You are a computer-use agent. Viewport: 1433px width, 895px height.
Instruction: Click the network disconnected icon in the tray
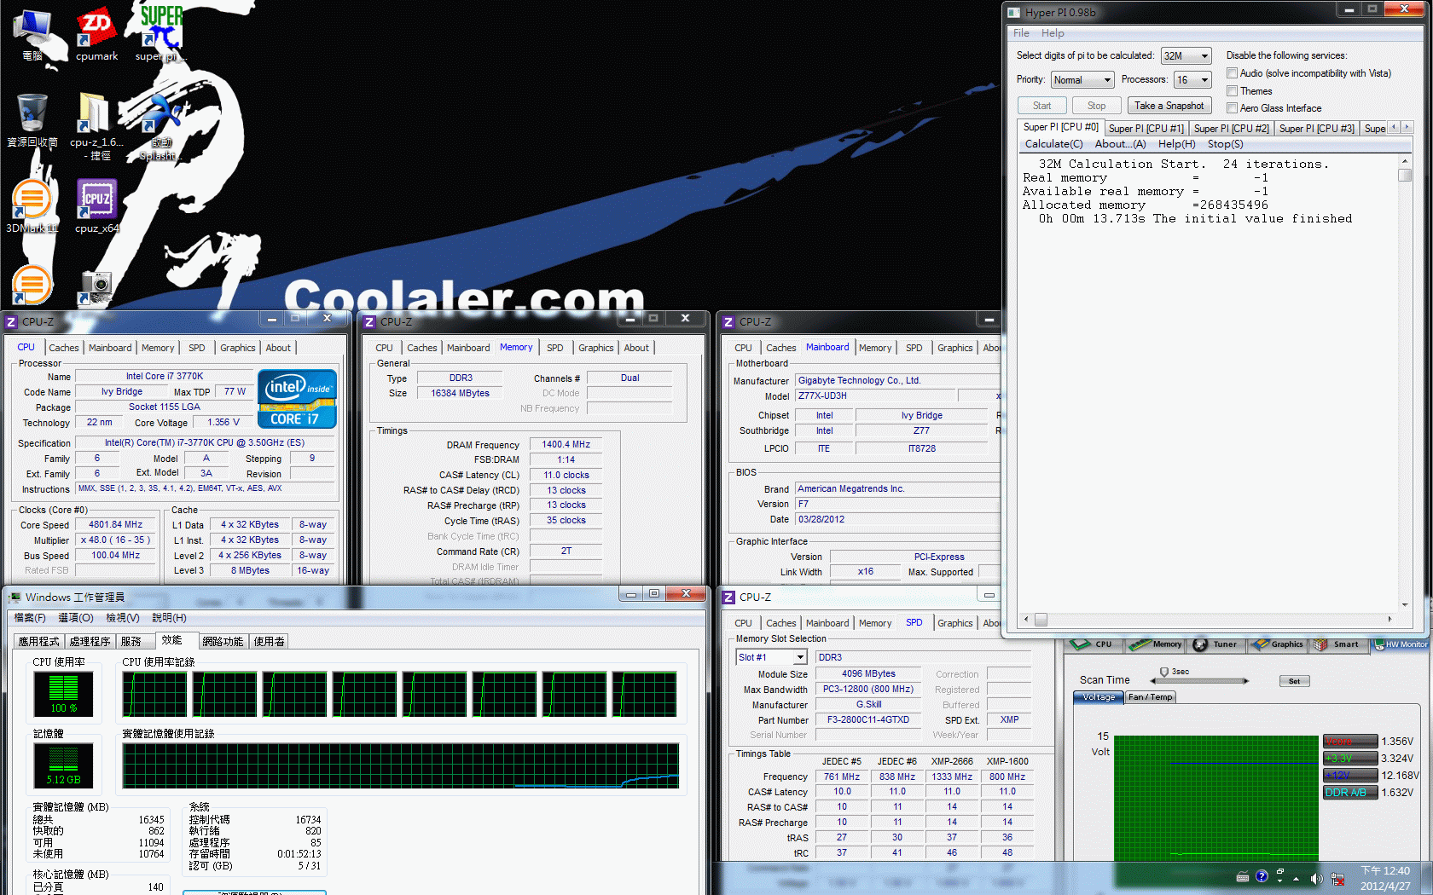pyautogui.click(x=1337, y=879)
